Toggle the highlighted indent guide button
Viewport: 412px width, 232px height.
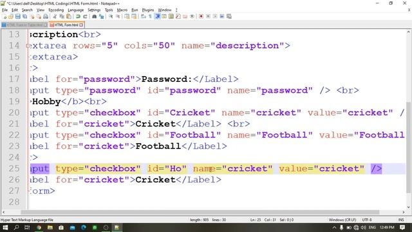pos(157,16)
